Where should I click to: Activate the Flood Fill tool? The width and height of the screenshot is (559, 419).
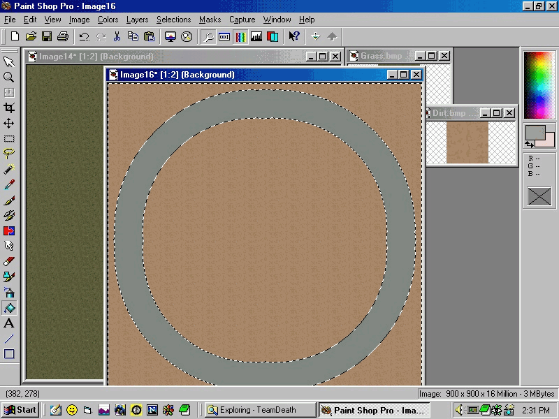(9, 307)
